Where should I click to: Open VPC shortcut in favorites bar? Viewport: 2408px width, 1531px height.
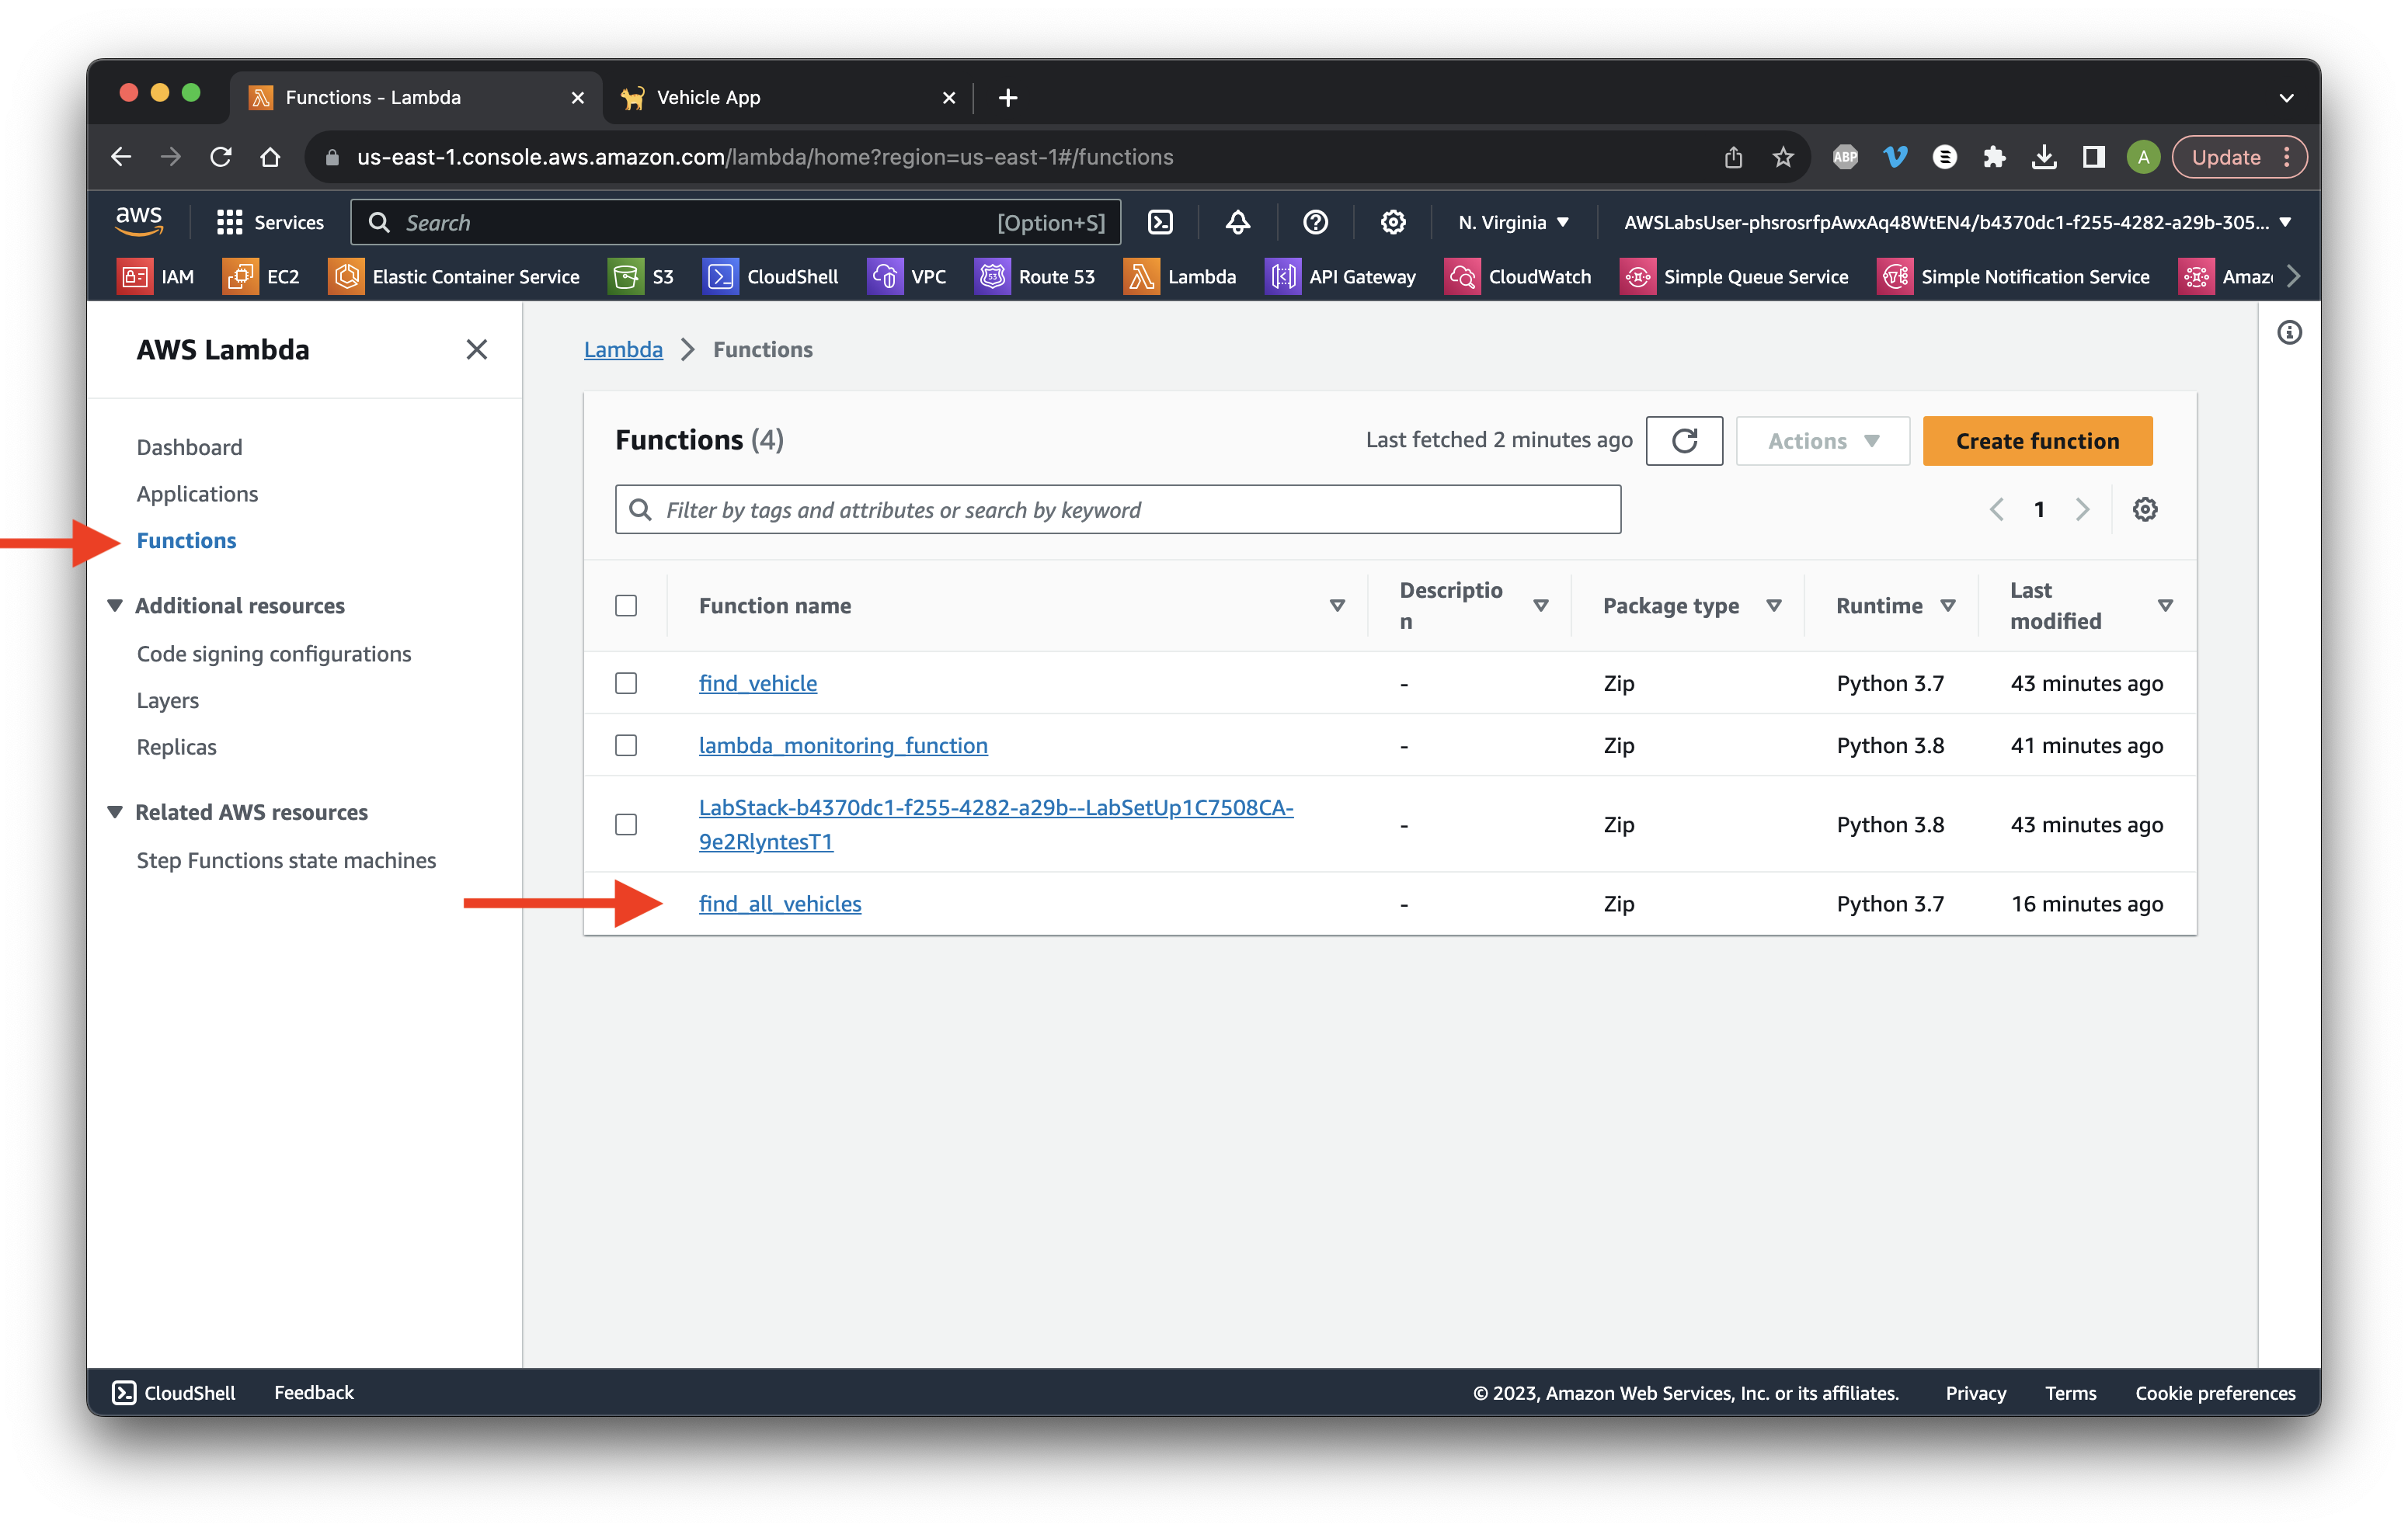coord(907,277)
